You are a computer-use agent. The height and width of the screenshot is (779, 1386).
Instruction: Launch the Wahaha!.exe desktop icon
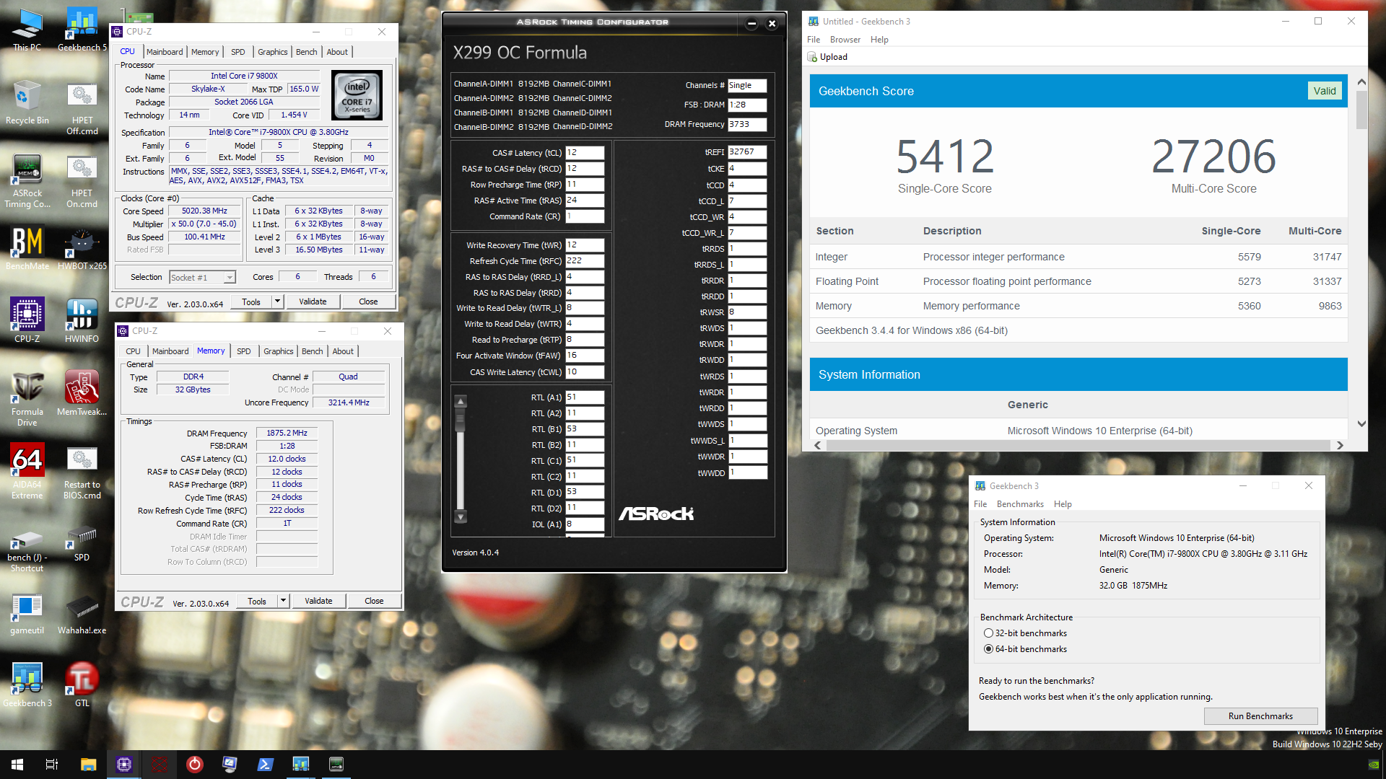click(82, 615)
